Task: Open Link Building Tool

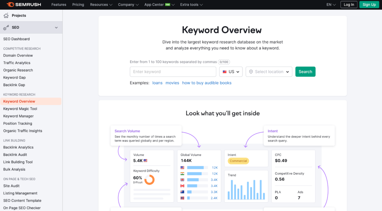Action: tap(18, 162)
